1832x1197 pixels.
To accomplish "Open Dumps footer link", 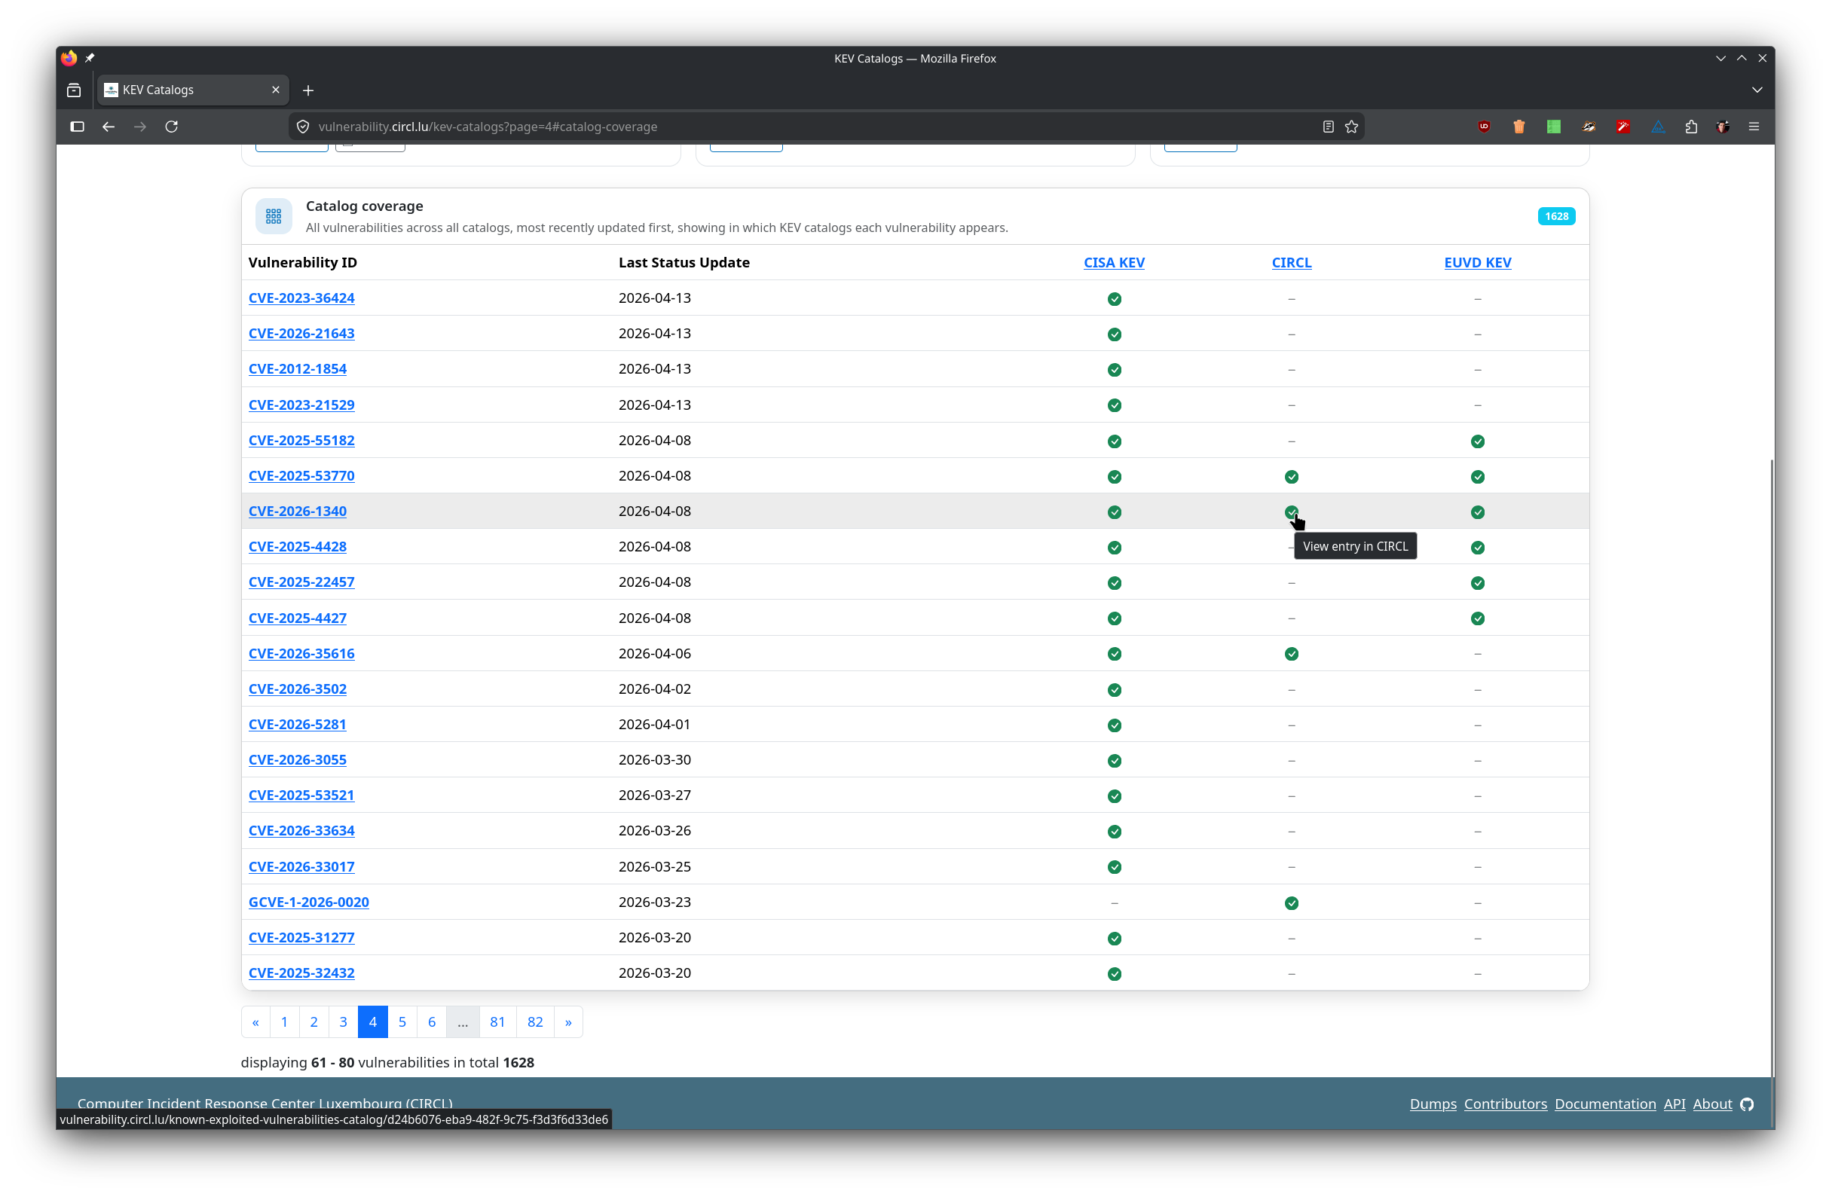I will pyautogui.click(x=1433, y=1104).
